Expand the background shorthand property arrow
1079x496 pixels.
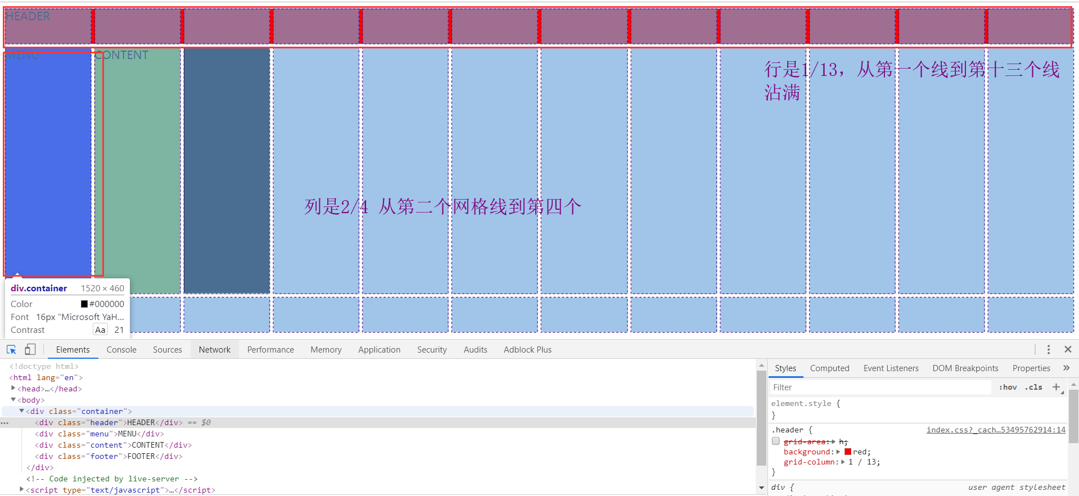(838, 452)
